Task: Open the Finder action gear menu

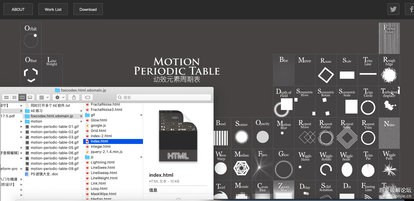Action: coord(59,97)
